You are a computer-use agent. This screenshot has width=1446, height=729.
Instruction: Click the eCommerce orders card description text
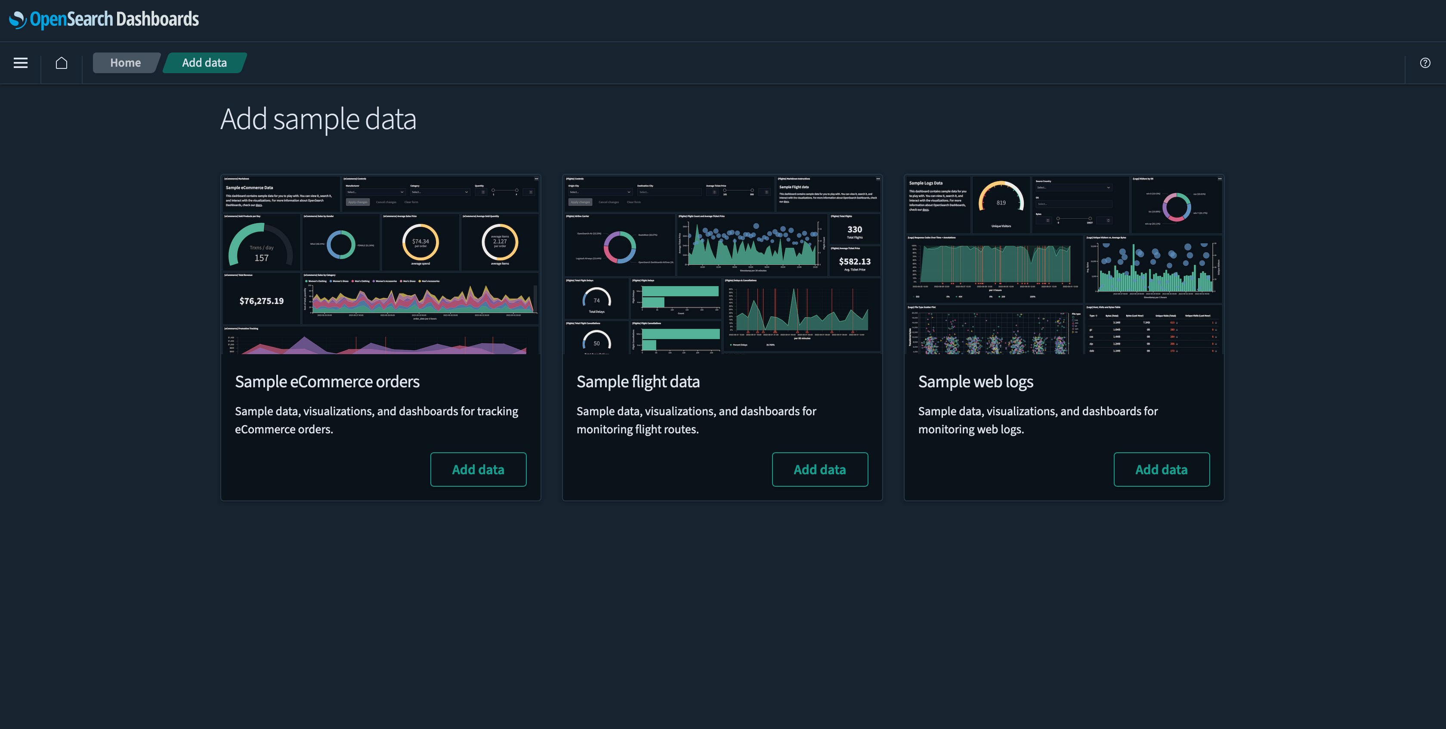point(377,420)
